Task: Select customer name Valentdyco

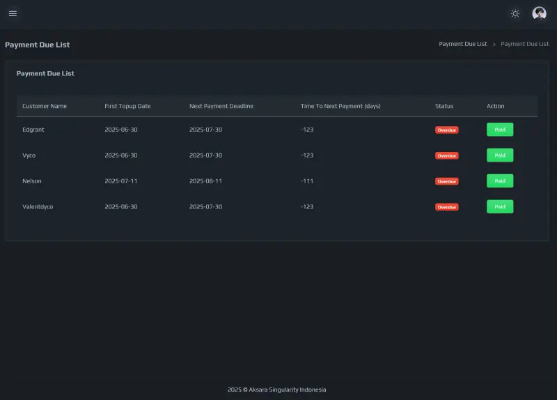Action: (38, 206)
